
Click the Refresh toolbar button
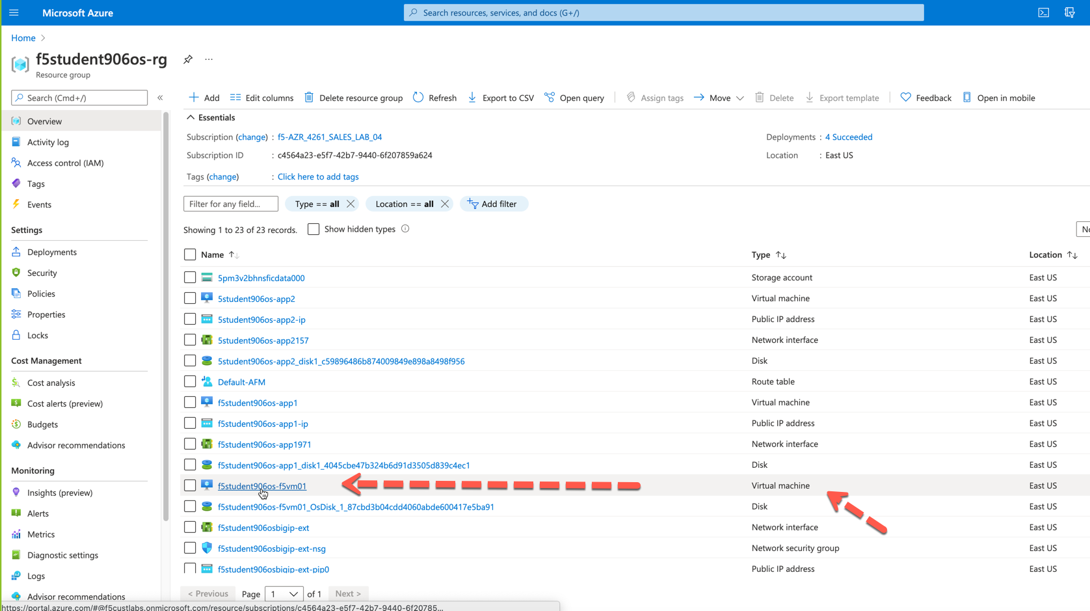pyautogui.click(x=434, y=98)
